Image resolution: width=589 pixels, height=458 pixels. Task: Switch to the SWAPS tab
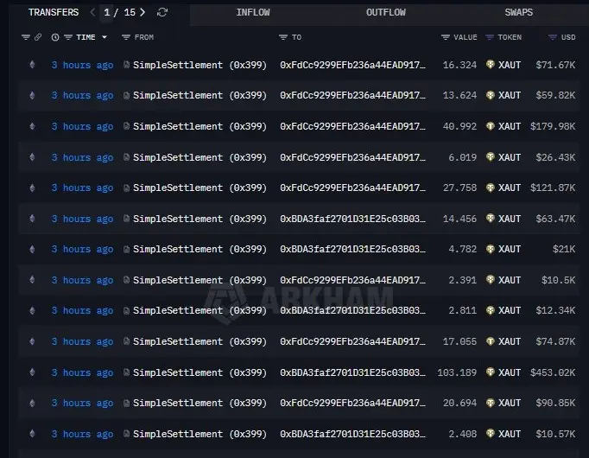pos(519,12)
